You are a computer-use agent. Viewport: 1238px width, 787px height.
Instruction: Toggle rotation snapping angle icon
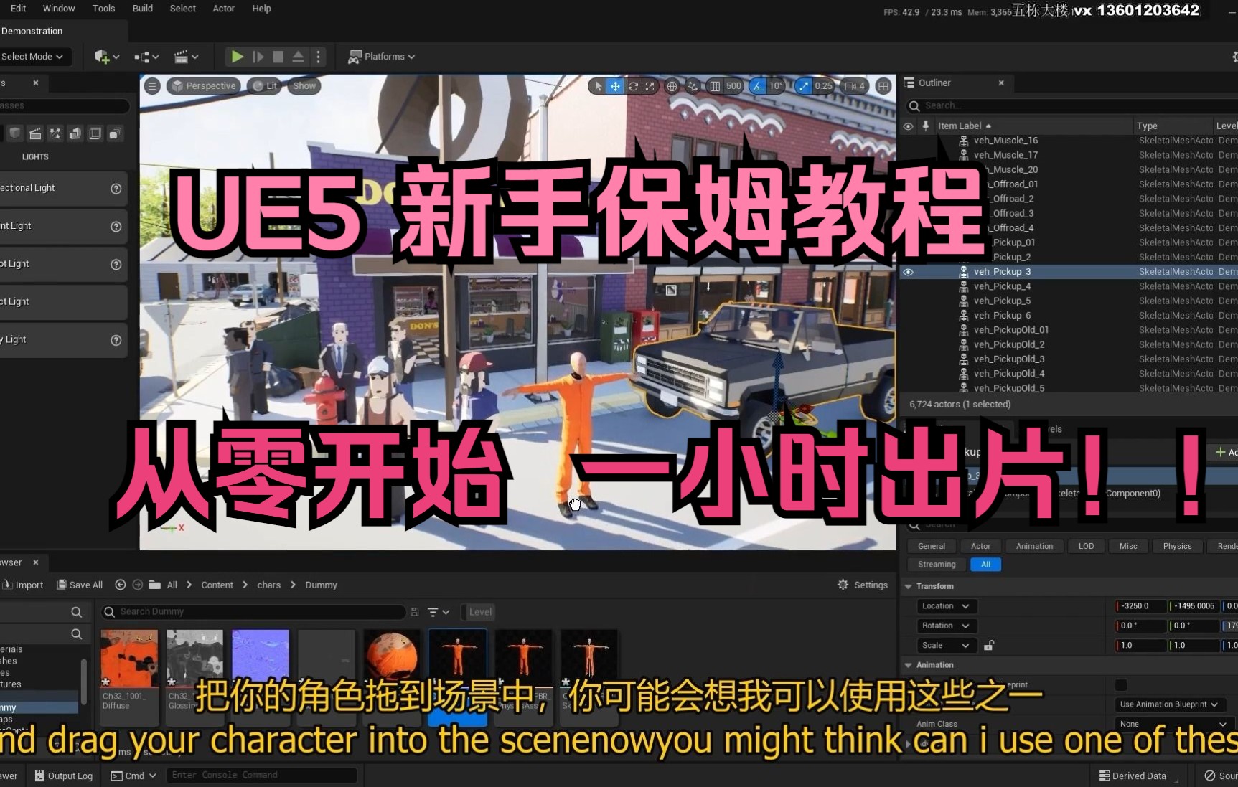click(x=758, y=86)
